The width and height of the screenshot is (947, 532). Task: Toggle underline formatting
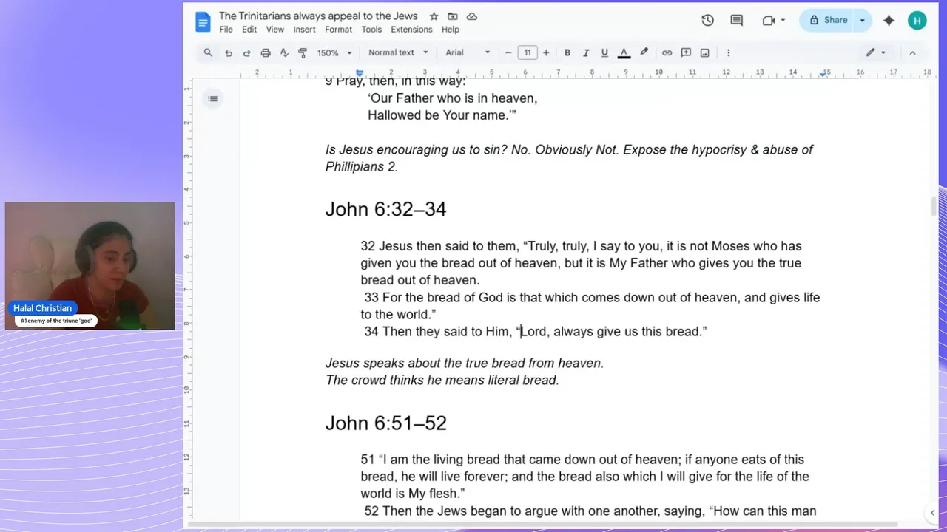pyautogui.click(x=604, y=52)
